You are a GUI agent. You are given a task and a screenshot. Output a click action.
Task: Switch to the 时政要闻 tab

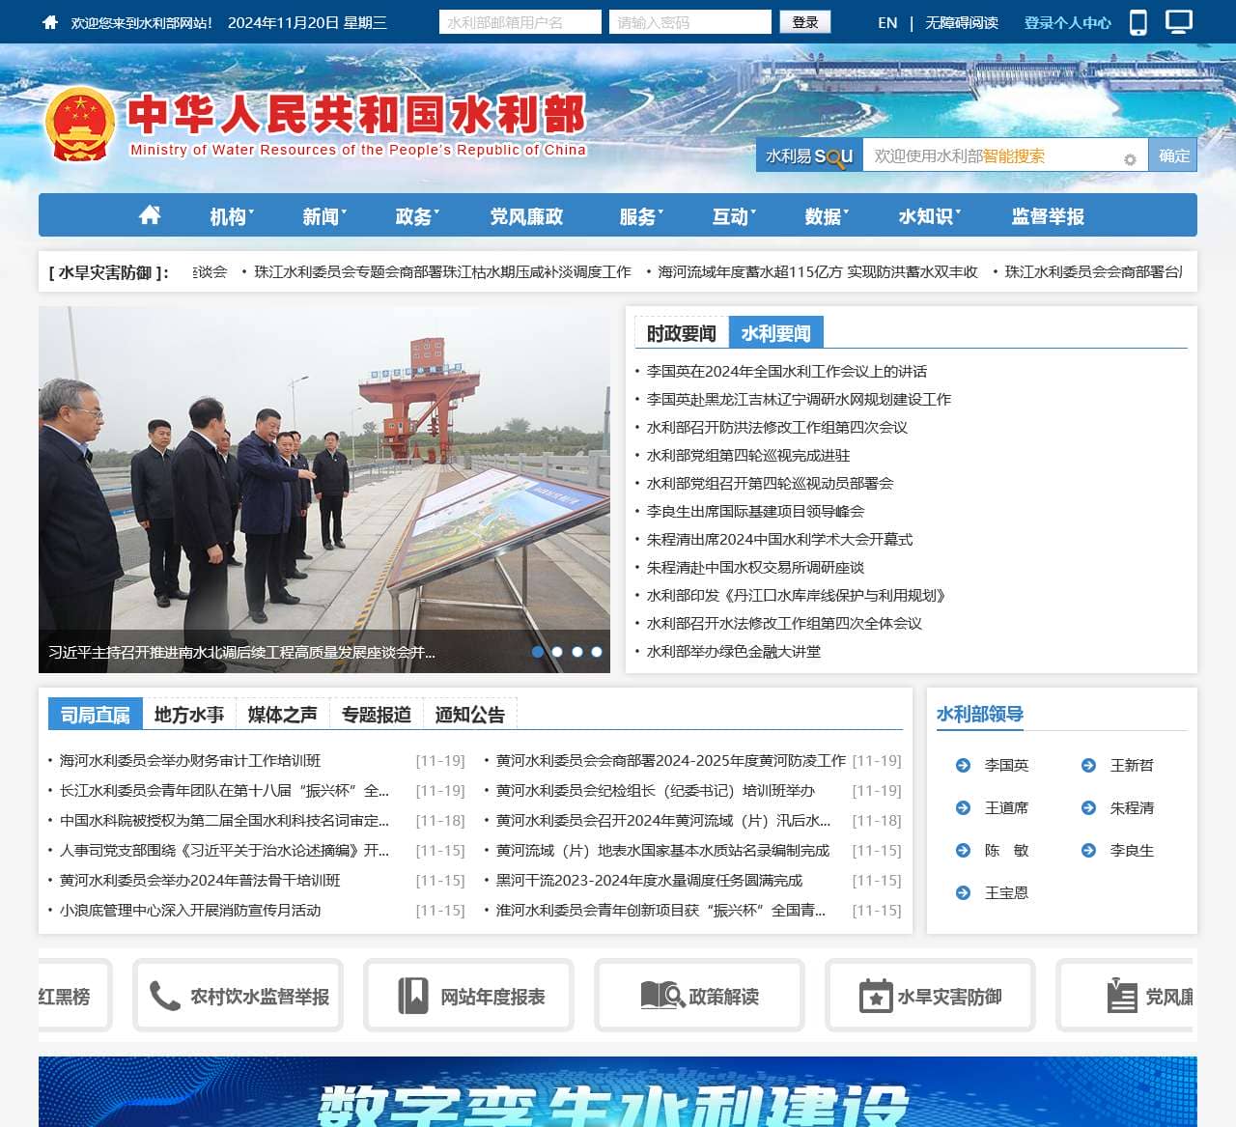681,333
